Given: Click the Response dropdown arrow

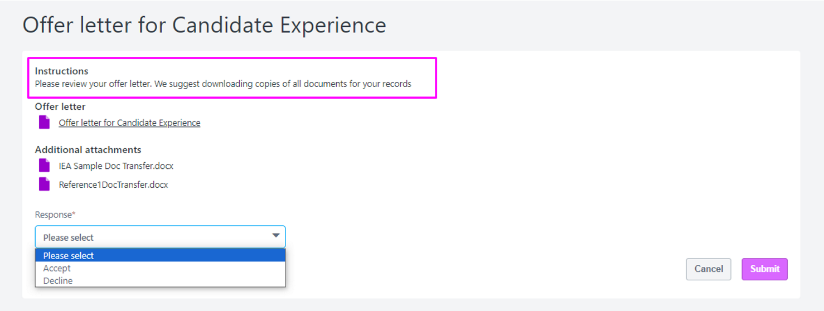Looking at the screenshot, I should [276, 236].
